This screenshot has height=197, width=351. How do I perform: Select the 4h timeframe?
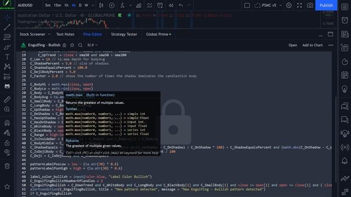pos(73,5)
